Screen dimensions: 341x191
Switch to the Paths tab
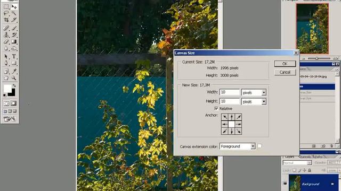318,157
